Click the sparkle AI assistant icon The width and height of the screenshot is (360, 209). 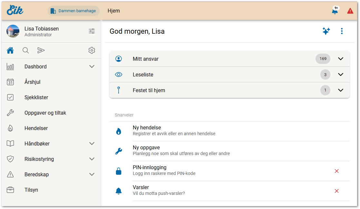[x=326, y=31]
